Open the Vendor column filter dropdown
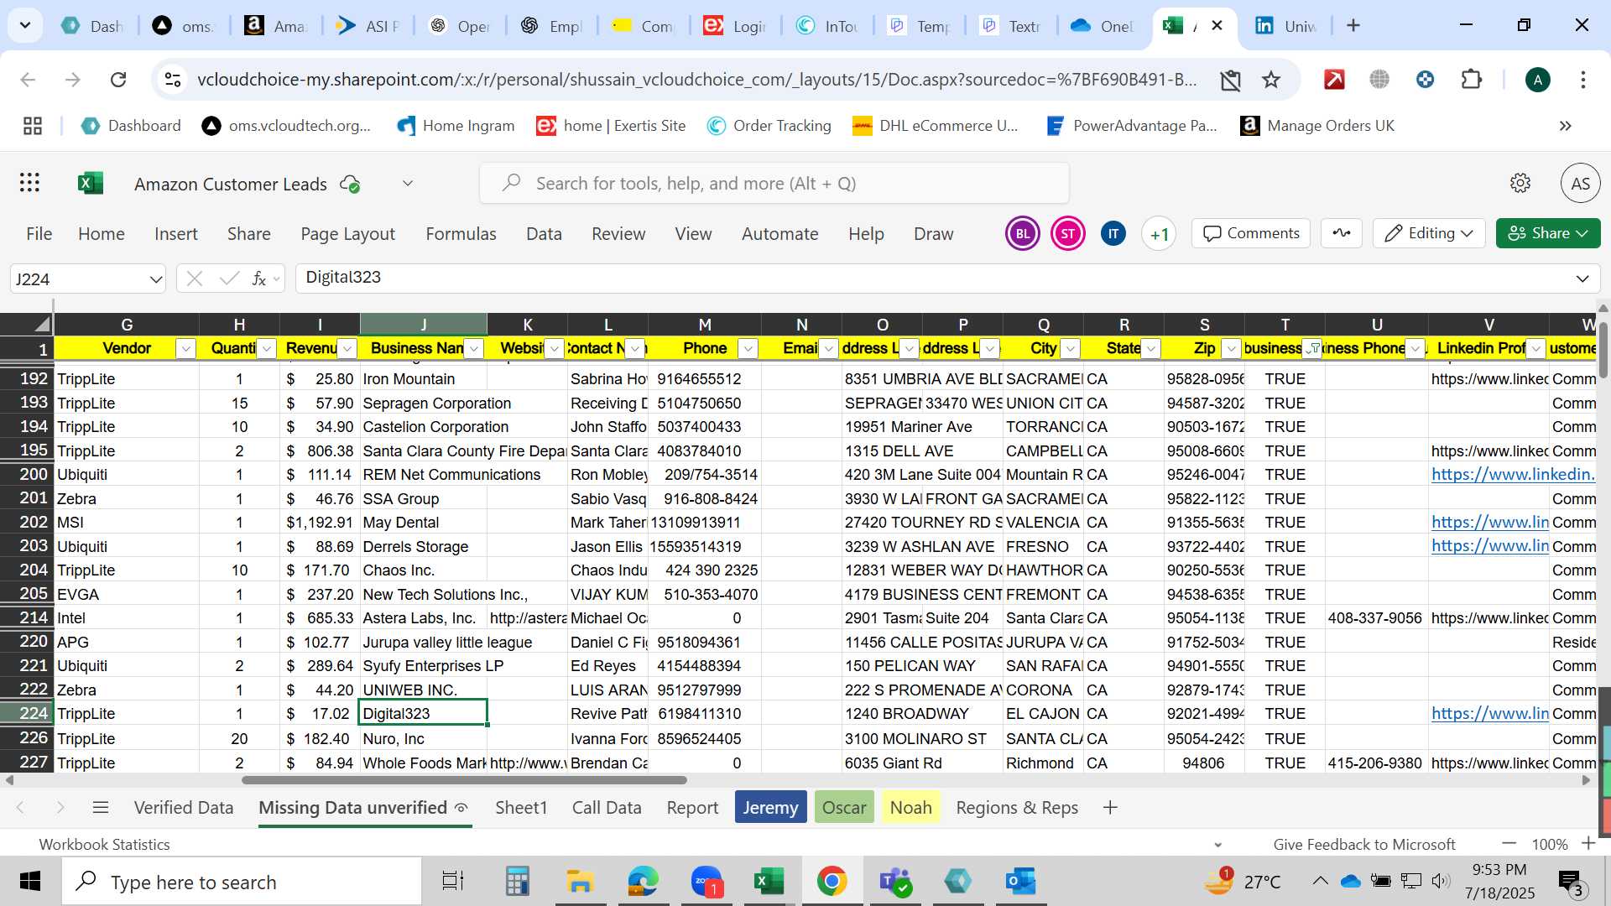Screen dimensions: 1611x906 (185, 348)
